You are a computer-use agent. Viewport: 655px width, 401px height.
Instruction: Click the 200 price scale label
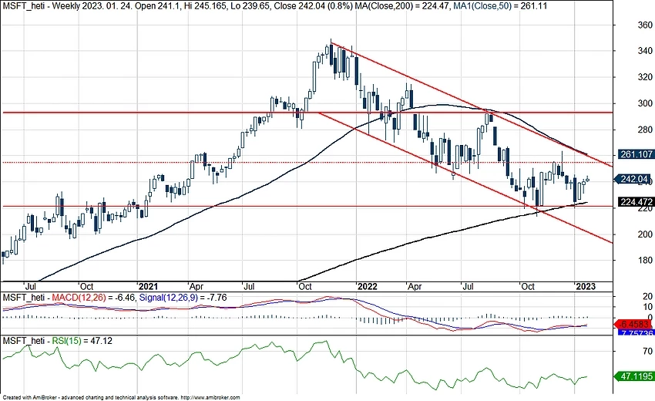[x=645, y=234]
